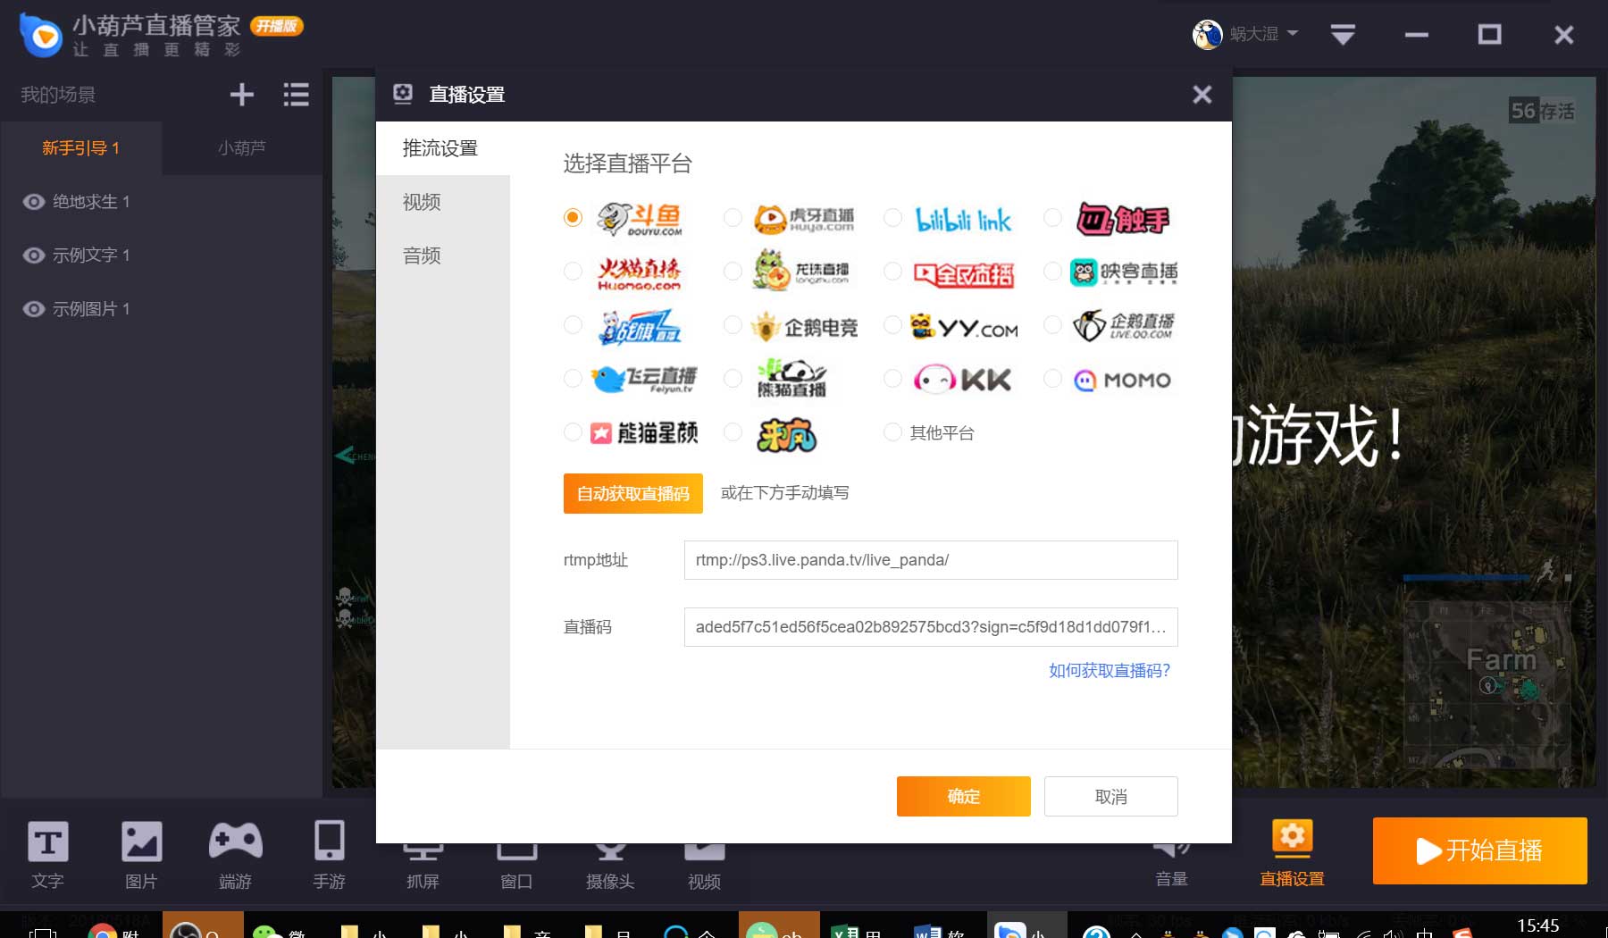
Task: Select the 战旗 platform radio button
Action: pos(573,324)
